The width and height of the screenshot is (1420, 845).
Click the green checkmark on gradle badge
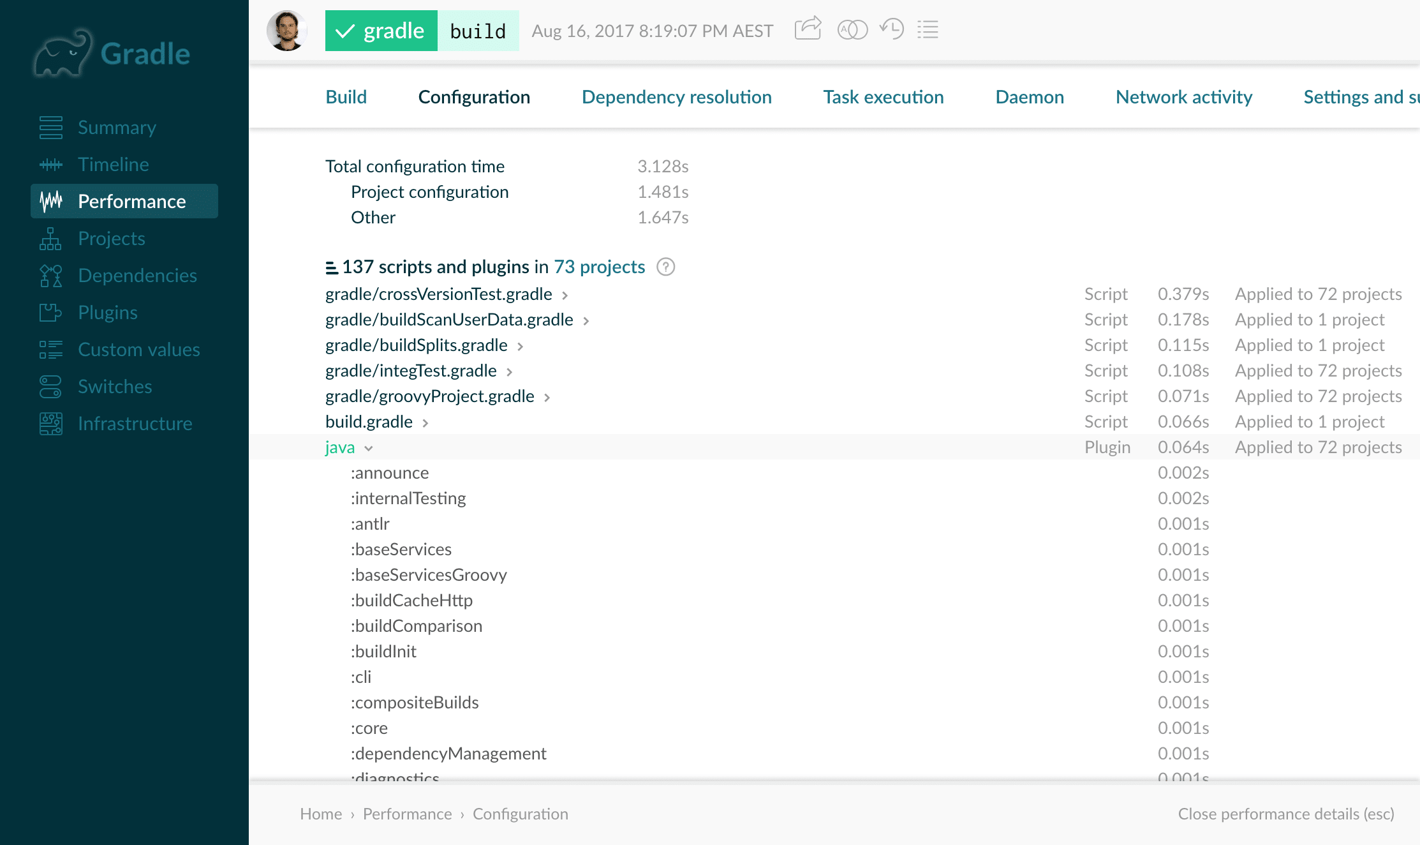pyautogui.click(x=344, y=31)
